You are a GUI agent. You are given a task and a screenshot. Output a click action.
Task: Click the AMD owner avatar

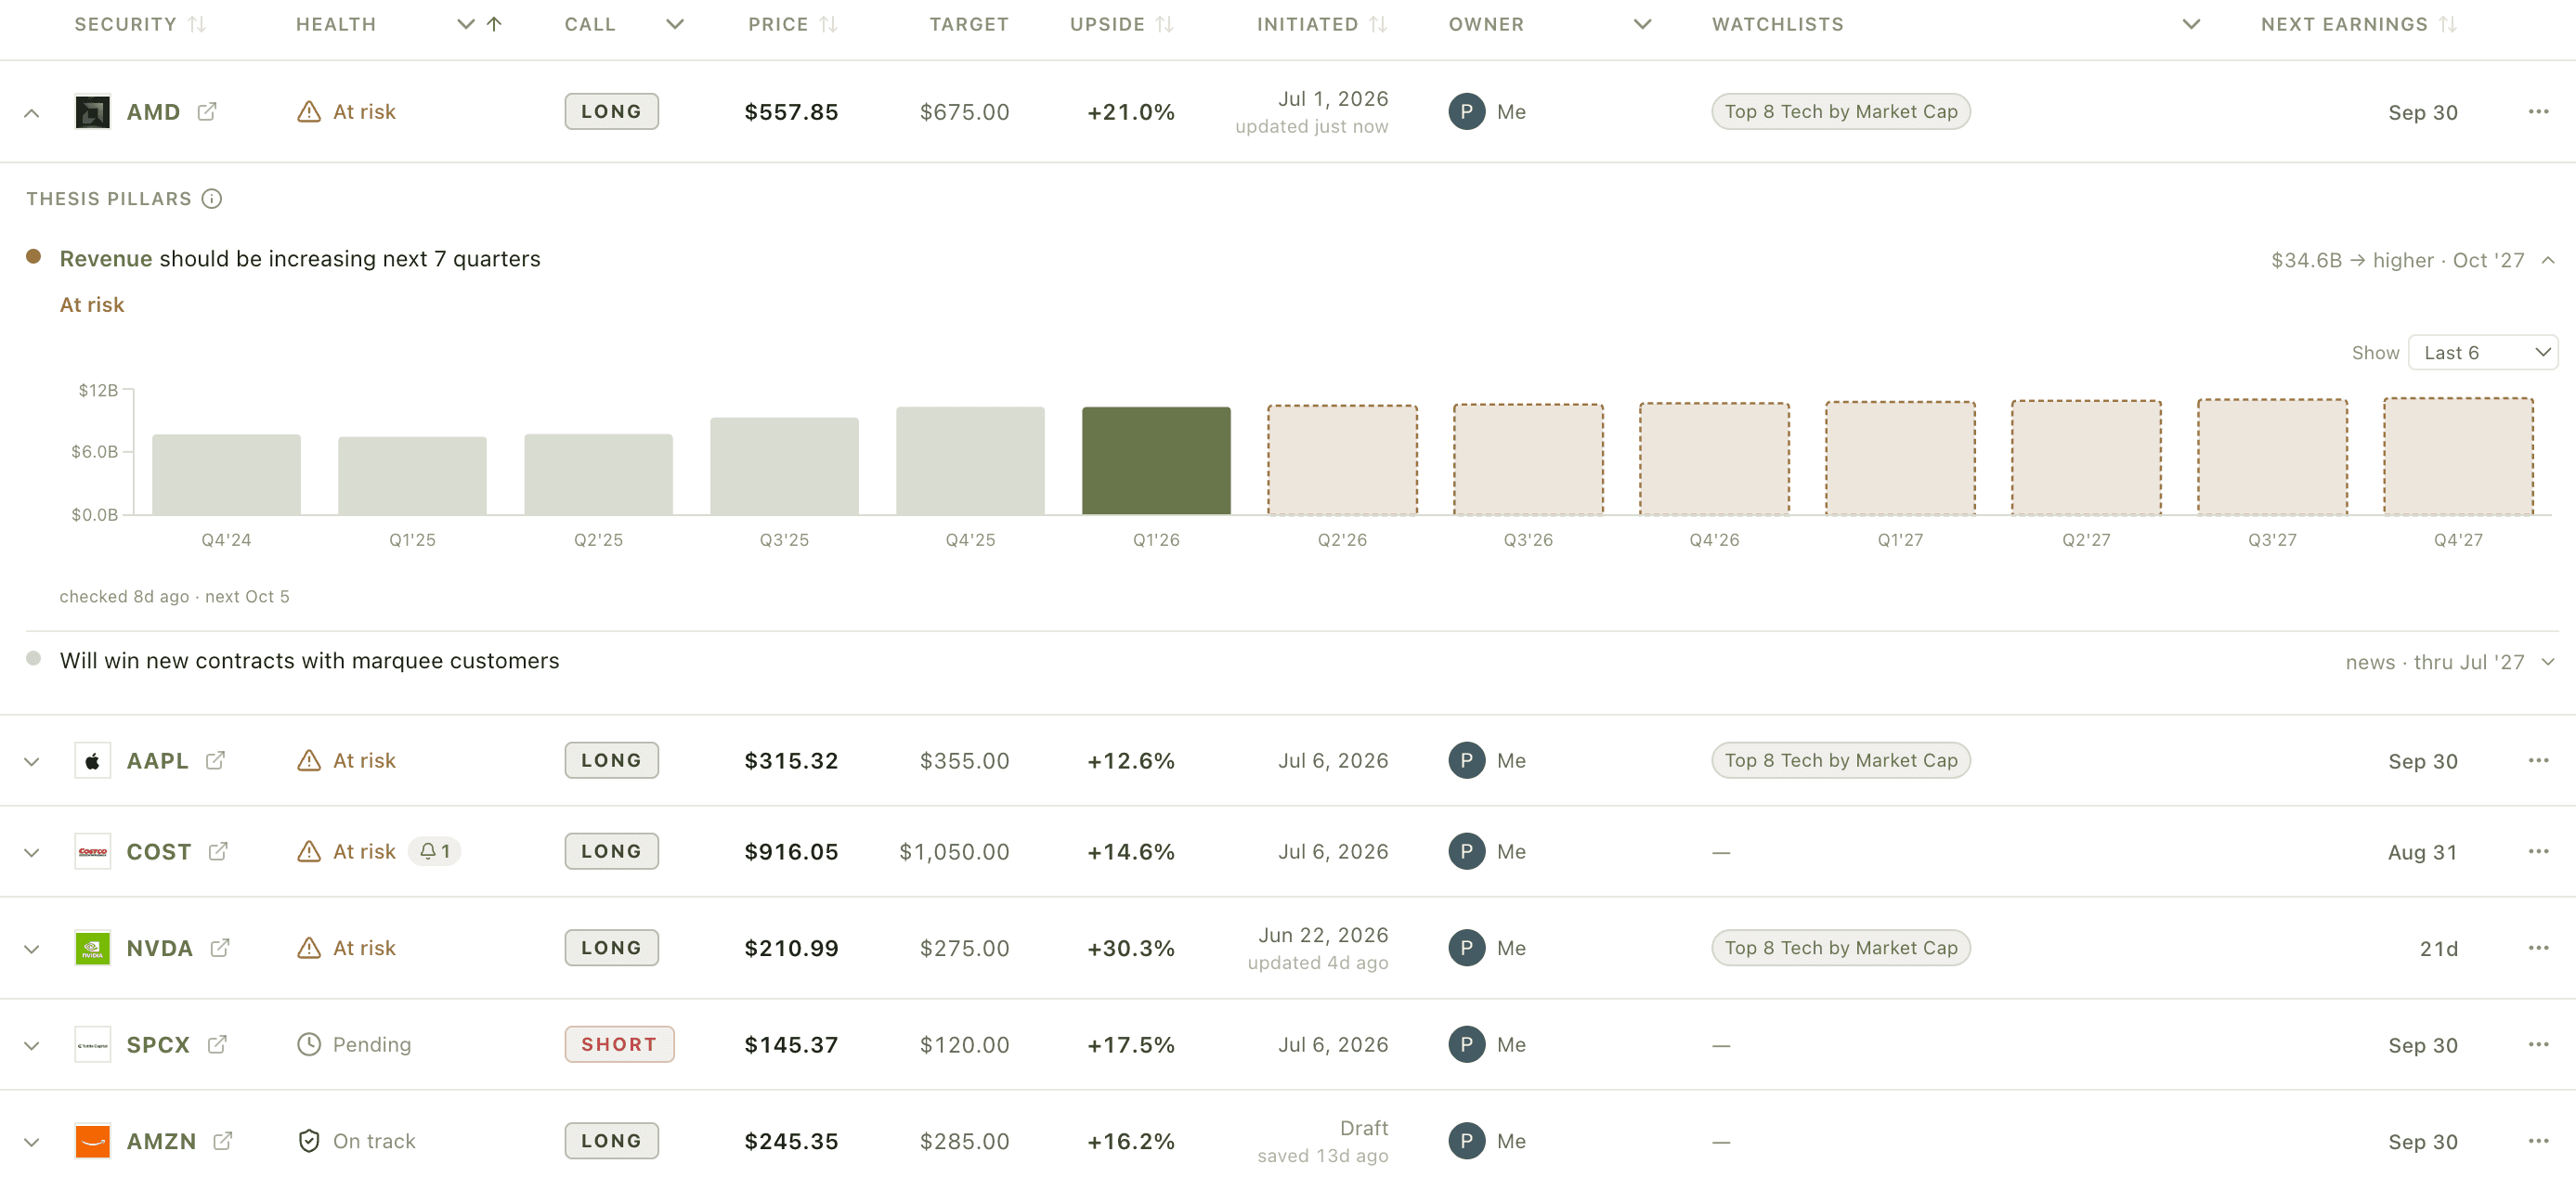[1466, 111]
